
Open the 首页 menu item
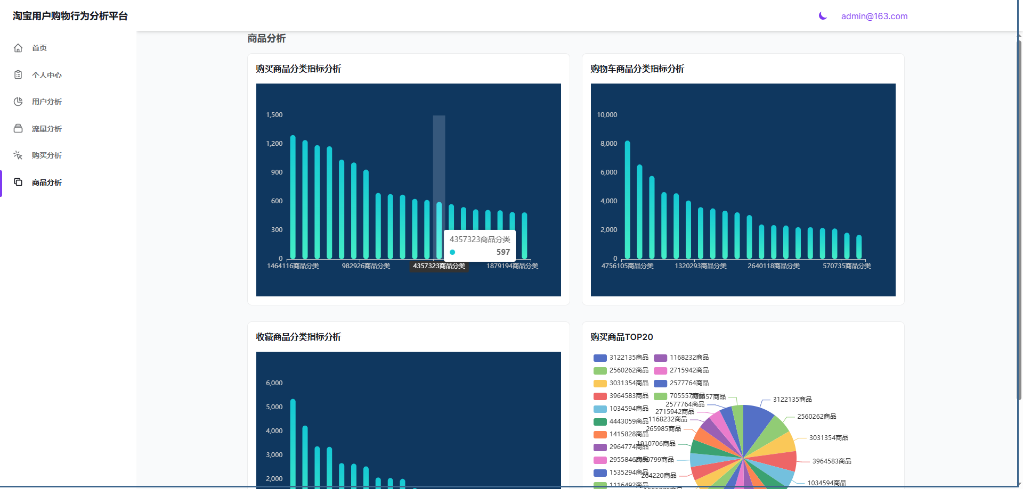coord(39,48)
